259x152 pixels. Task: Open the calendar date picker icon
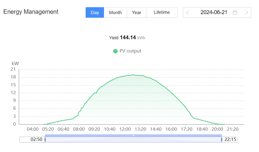pyautogui.click(x=235, y=13)
